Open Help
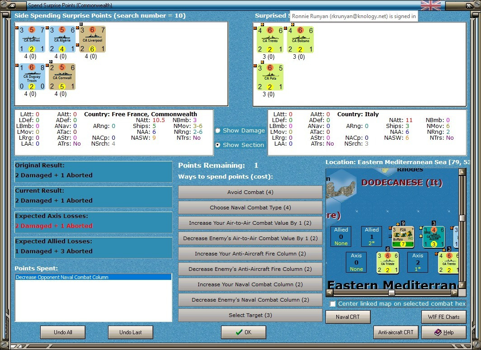This screenshot has width=481, height=350. click(443, 332)
